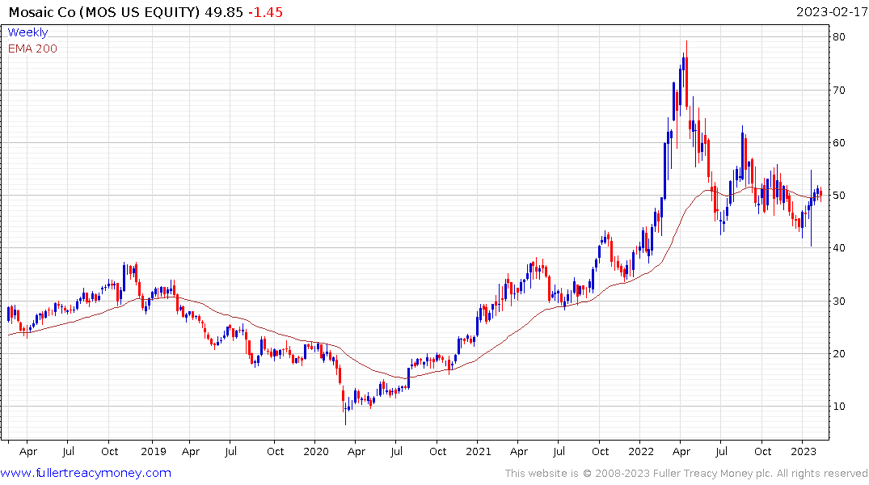This screenshot has height=485, width=869.
Task: Click the copyright notice text at bottom
Action: coord(686,474)
